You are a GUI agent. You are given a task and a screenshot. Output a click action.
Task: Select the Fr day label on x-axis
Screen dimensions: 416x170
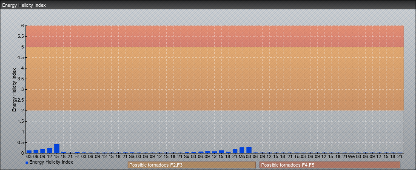click(x=77, y=156)
